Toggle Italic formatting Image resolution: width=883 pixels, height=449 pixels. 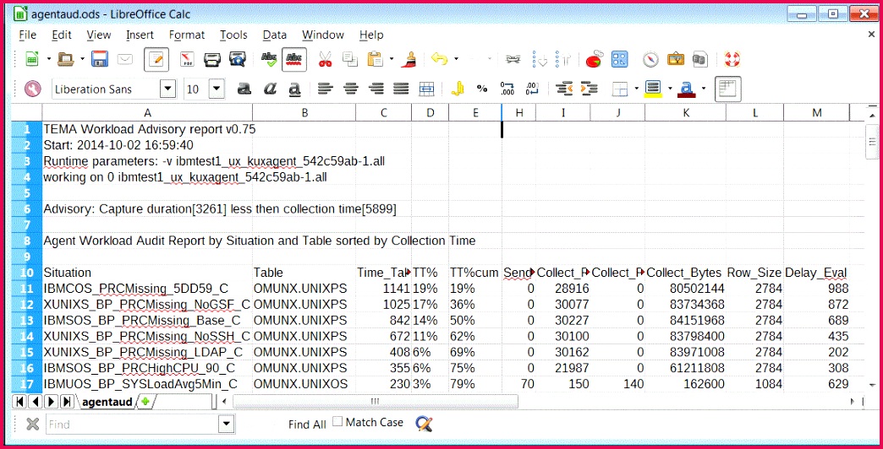[x=270, y=89]
